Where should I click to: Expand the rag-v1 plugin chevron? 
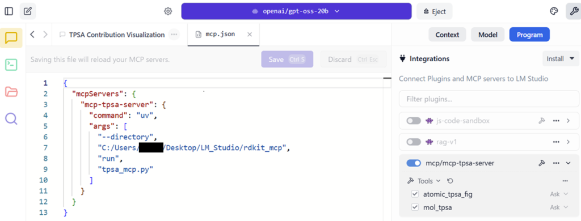coord(568,142)
